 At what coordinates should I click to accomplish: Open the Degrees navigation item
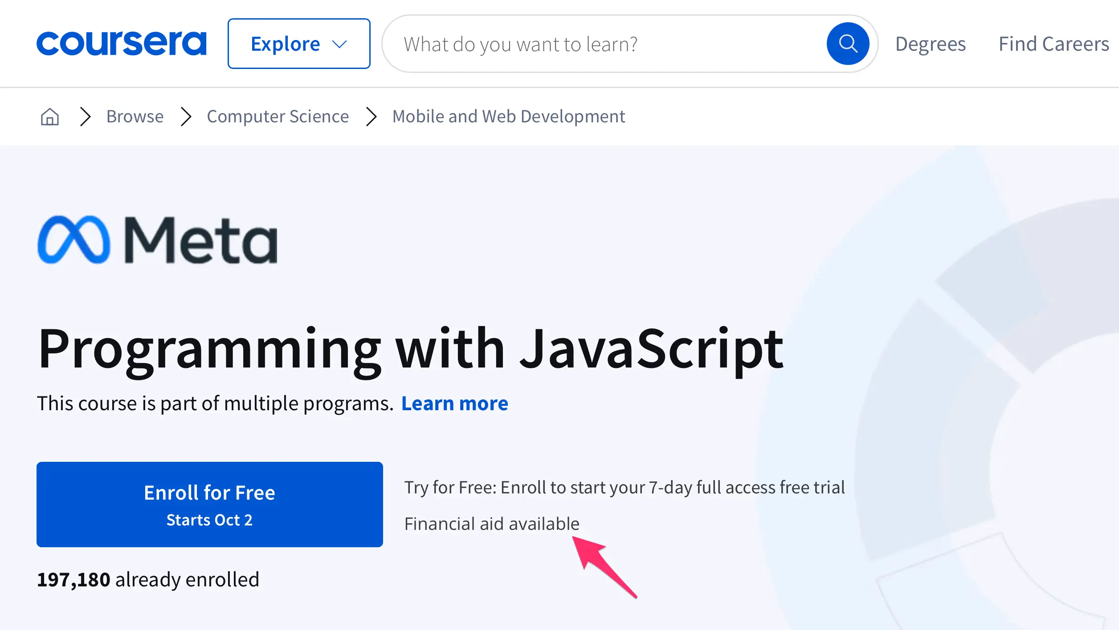point(930,44)
